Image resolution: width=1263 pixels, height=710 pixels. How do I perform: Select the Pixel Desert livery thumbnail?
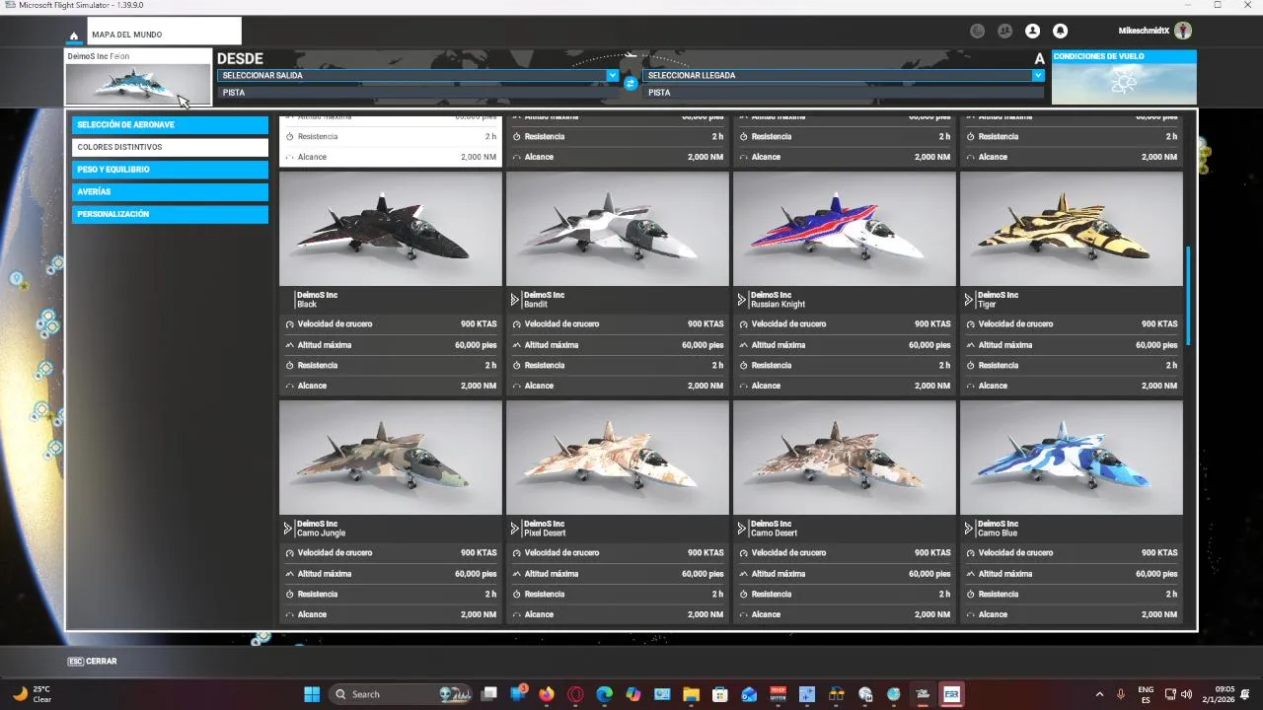coord(618,459)
